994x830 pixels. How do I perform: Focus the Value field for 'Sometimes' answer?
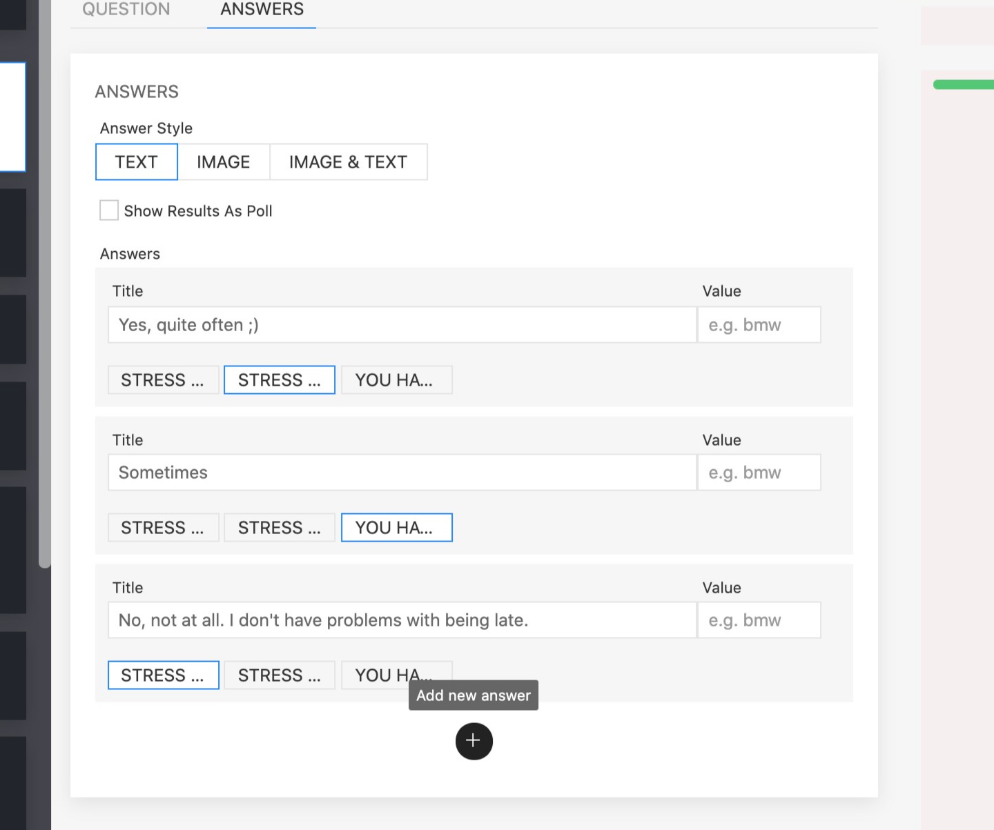click(x=759, y=473)
